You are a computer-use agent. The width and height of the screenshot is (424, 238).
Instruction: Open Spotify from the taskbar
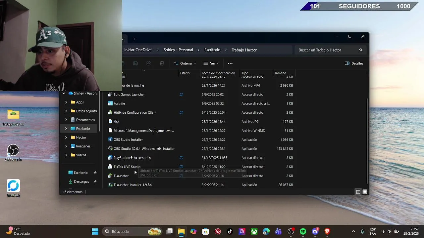click(303, 231)
